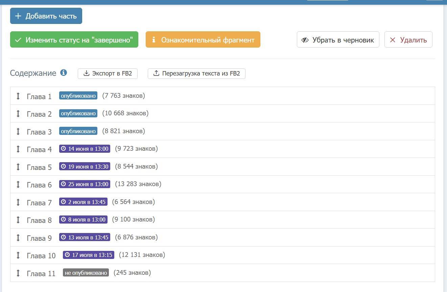Click the reorder arrow icon for Глава 1

point(18,96)
